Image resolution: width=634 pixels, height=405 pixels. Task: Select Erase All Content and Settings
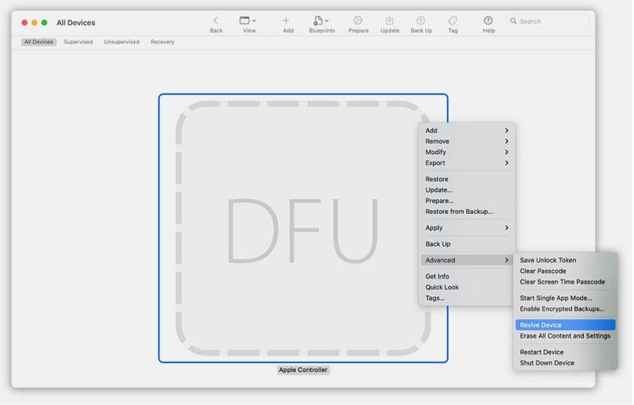pos(564,336)
